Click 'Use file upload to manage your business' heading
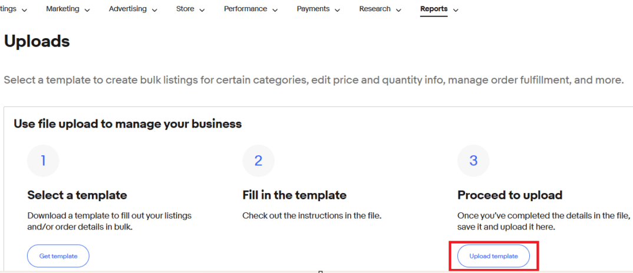This screenshot has height=273, width=633. pos(128,124)
